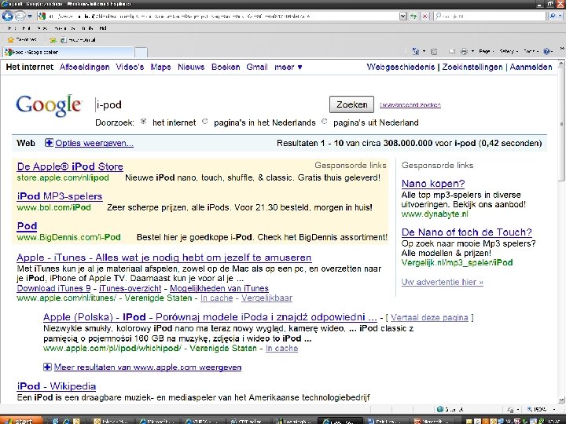Click the Google zoeken browser tab

(x=68, y=53)
